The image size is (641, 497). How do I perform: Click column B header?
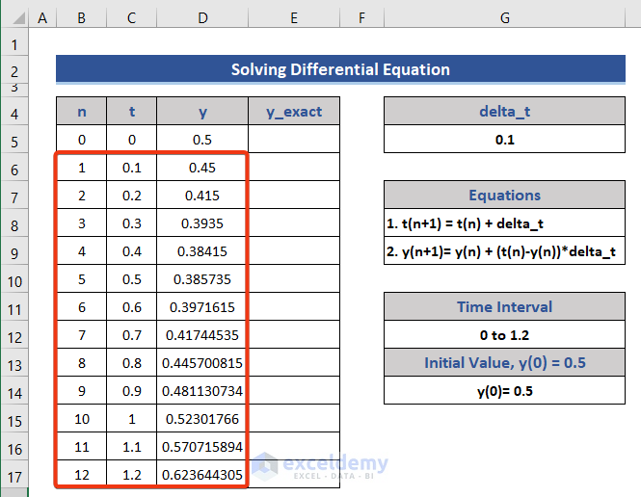point(81,18)
